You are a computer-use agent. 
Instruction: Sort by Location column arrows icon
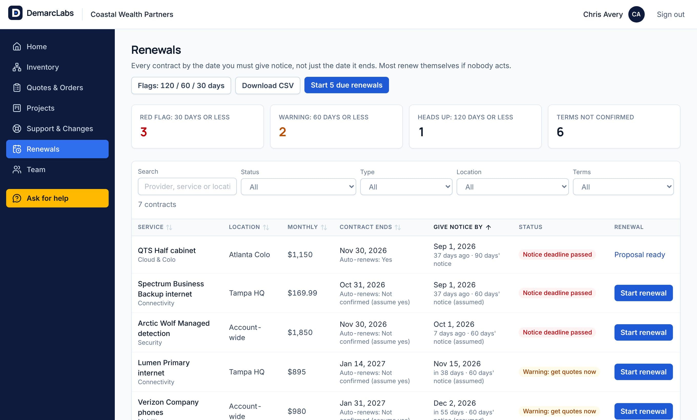tap(266, 227)
